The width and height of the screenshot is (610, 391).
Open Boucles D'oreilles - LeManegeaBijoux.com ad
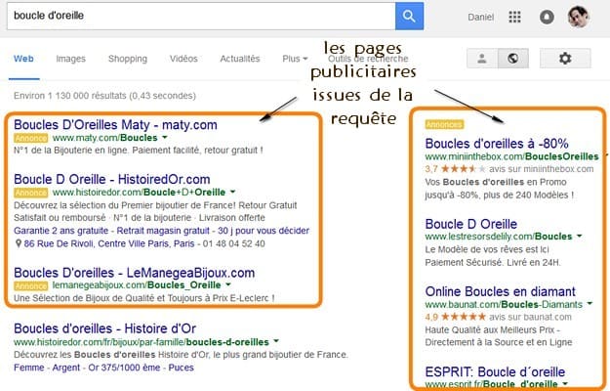coord(135,273)
